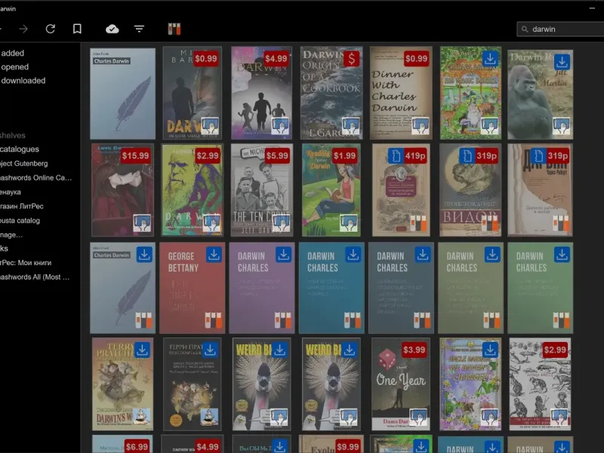Download the Terry Pratchett Darwin's Watch book

142,350
